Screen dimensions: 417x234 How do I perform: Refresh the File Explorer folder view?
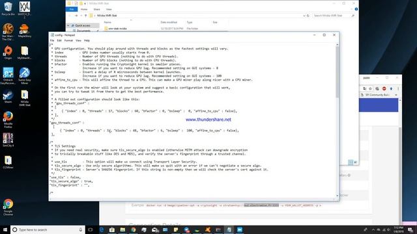(x=308, y=16)
